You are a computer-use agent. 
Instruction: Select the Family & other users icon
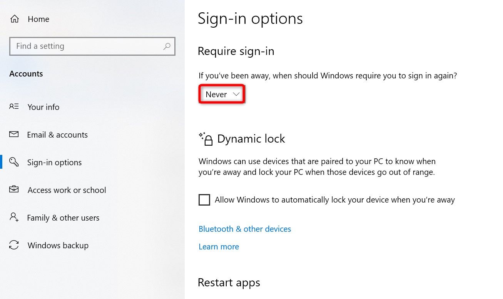pos(13,218)
